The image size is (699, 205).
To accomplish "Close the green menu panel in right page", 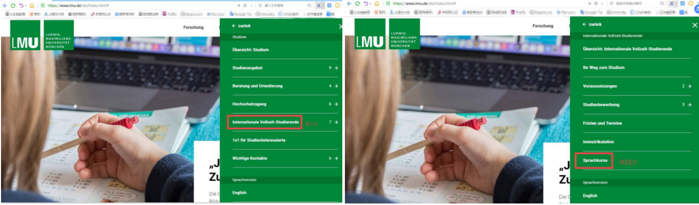I will (x=694, y=25).
